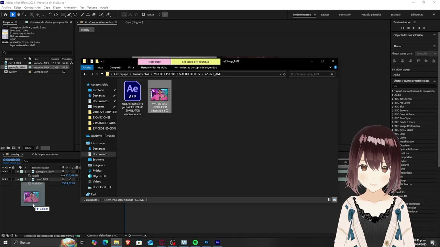Image resolution: width=440 pixels, height=247 pixels.
Task: Switch to Revisar workspace
Action: (325, 15)
